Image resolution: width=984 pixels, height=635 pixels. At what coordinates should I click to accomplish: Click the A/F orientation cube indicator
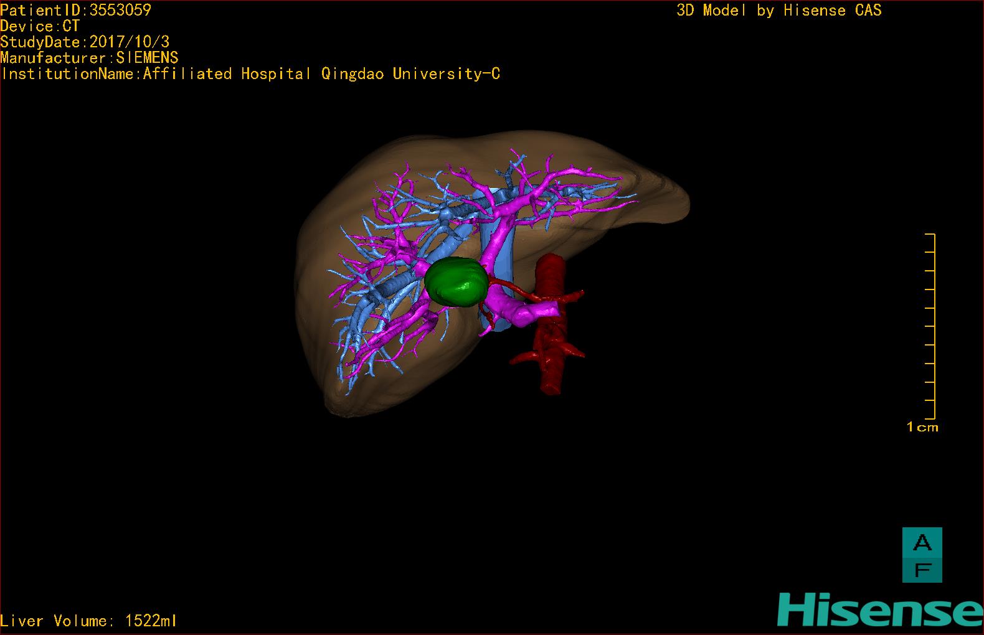[922, 555]
